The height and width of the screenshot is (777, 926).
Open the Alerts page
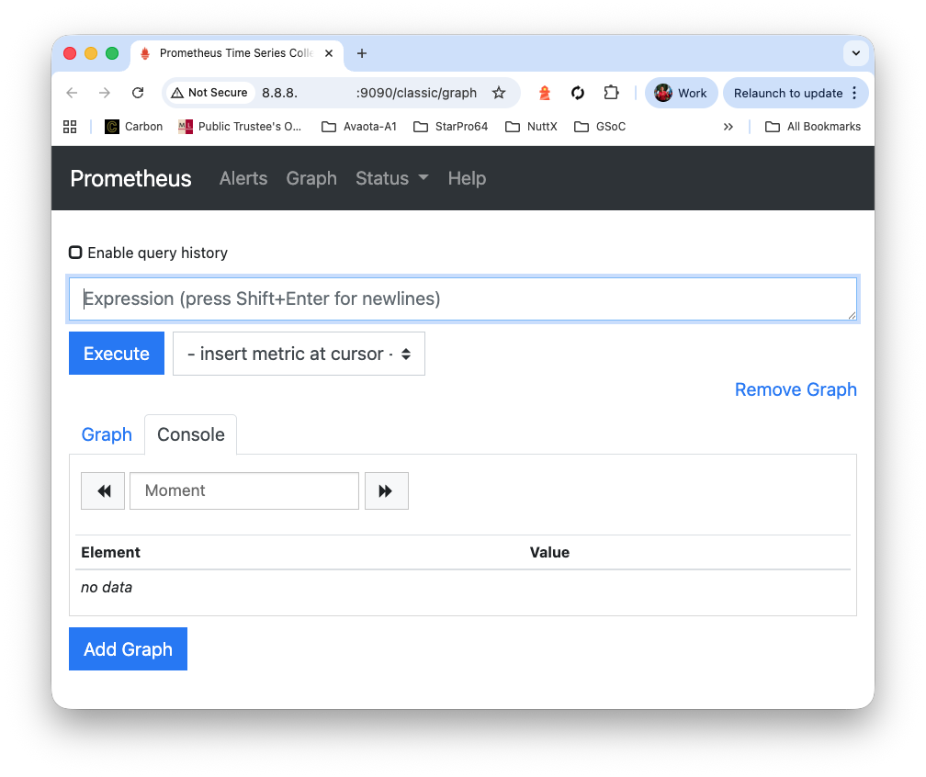click(x=243, y=179)
